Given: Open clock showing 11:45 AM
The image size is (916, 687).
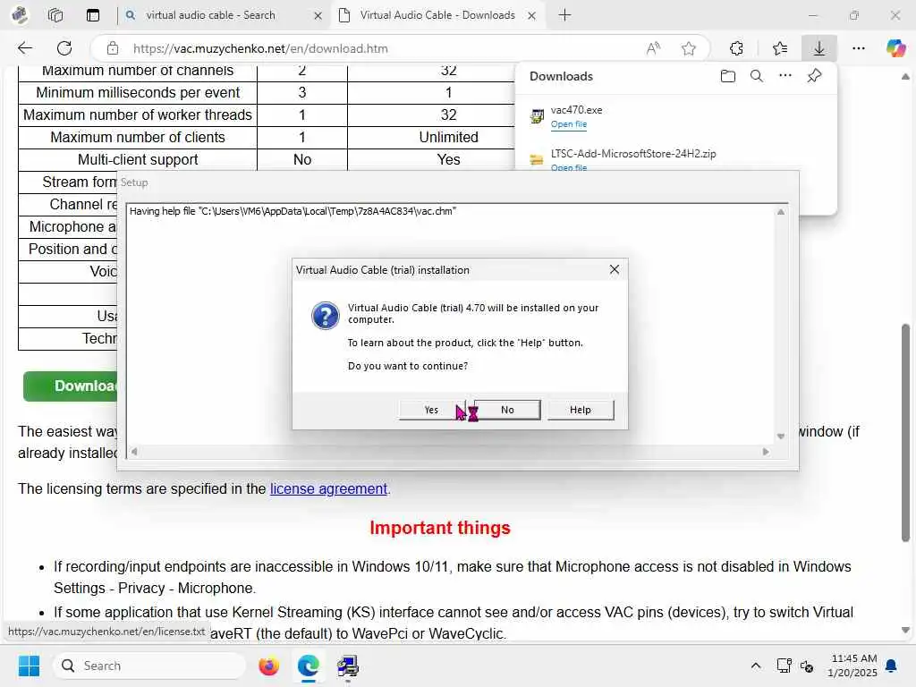Looking at the screenshot, I should point(852,666).
